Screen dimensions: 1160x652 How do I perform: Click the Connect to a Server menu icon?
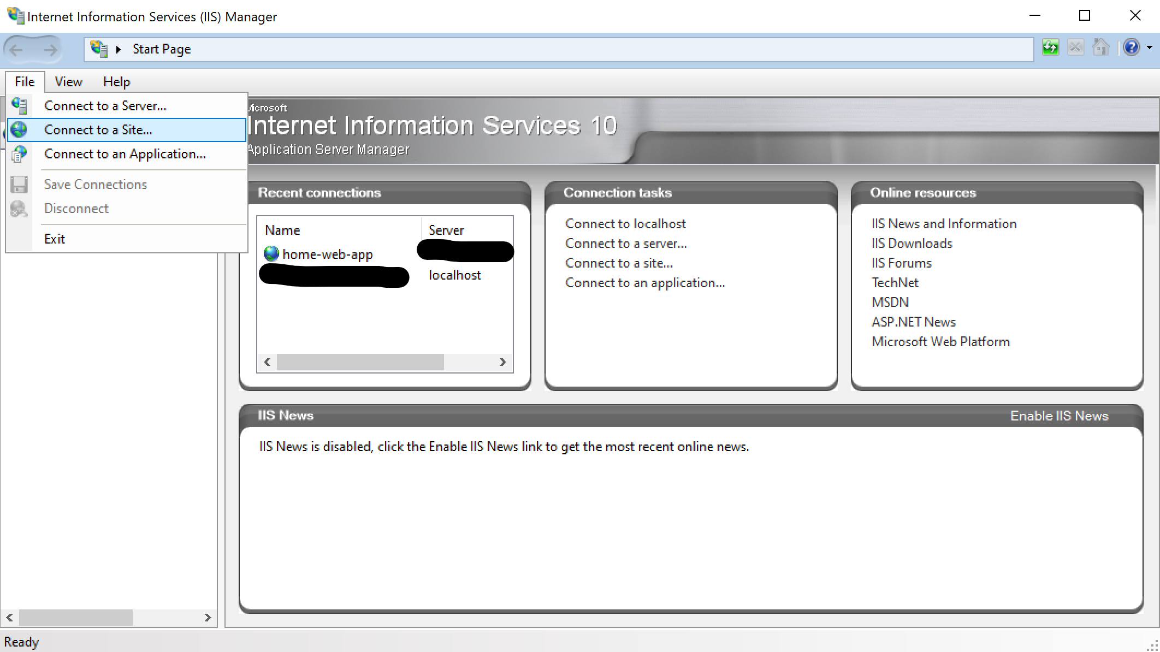coord(19,105)
